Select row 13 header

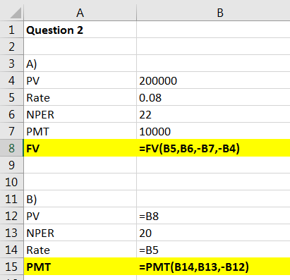coord(11,233)
